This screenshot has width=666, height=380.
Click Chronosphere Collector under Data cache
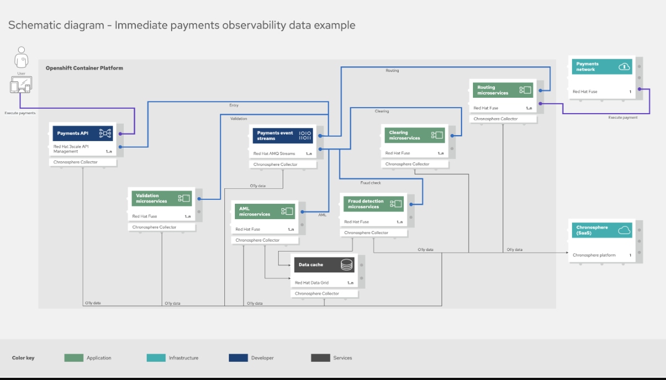[x=317, y=293]
